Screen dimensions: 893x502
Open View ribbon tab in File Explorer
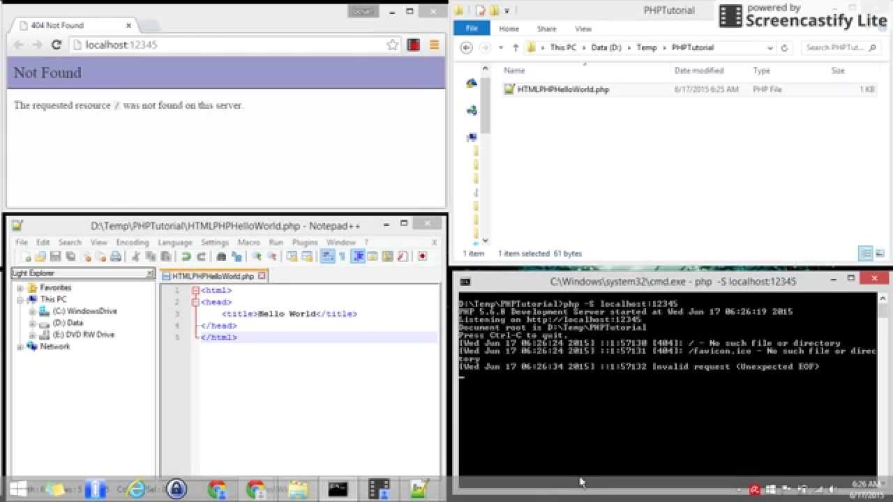tap(583, 29)
